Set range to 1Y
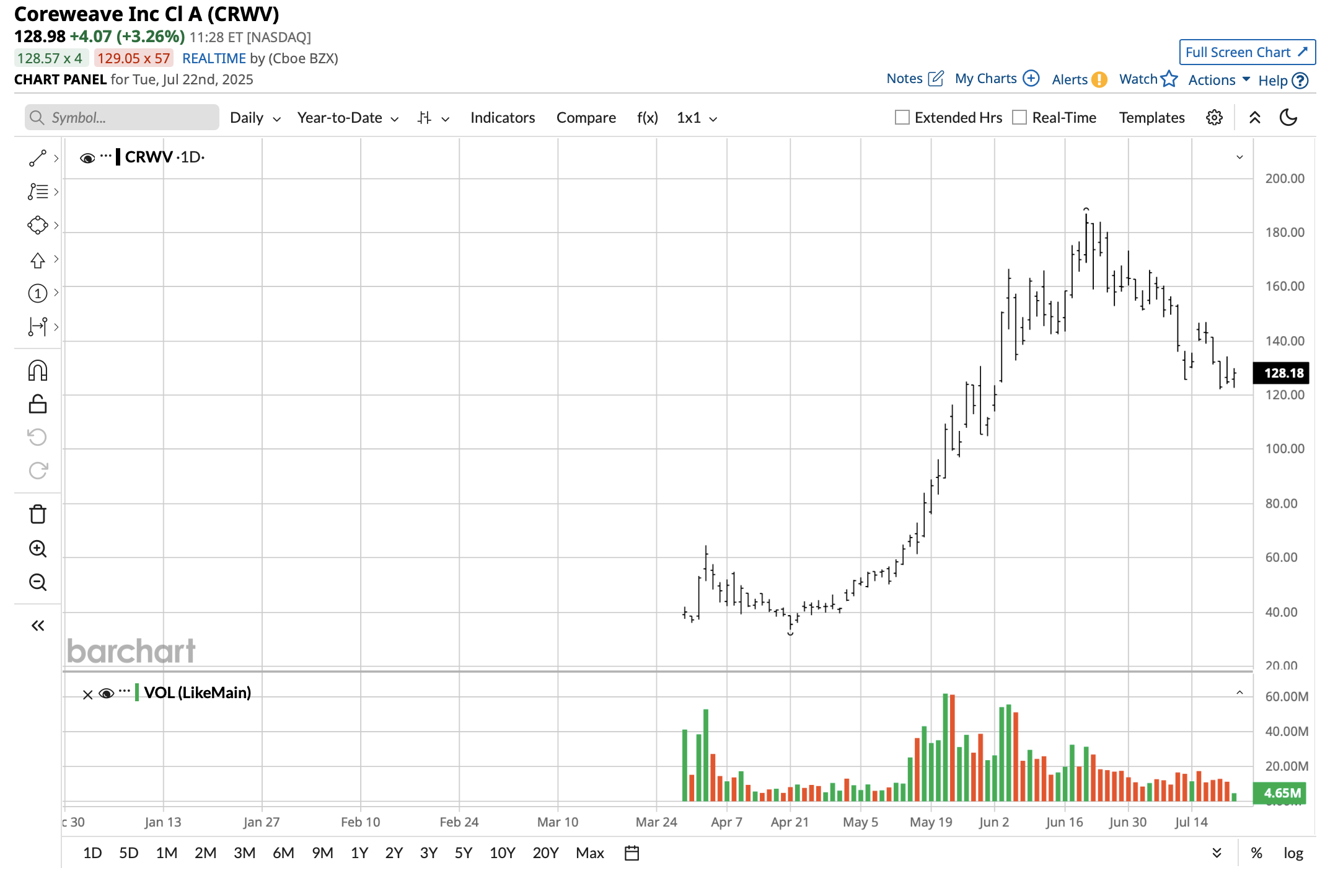 (x=359, y=853)
